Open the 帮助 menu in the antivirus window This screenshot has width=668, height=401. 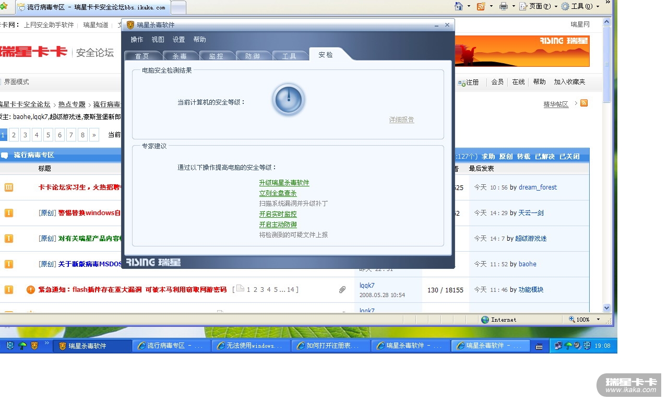[x=199, y=39]
